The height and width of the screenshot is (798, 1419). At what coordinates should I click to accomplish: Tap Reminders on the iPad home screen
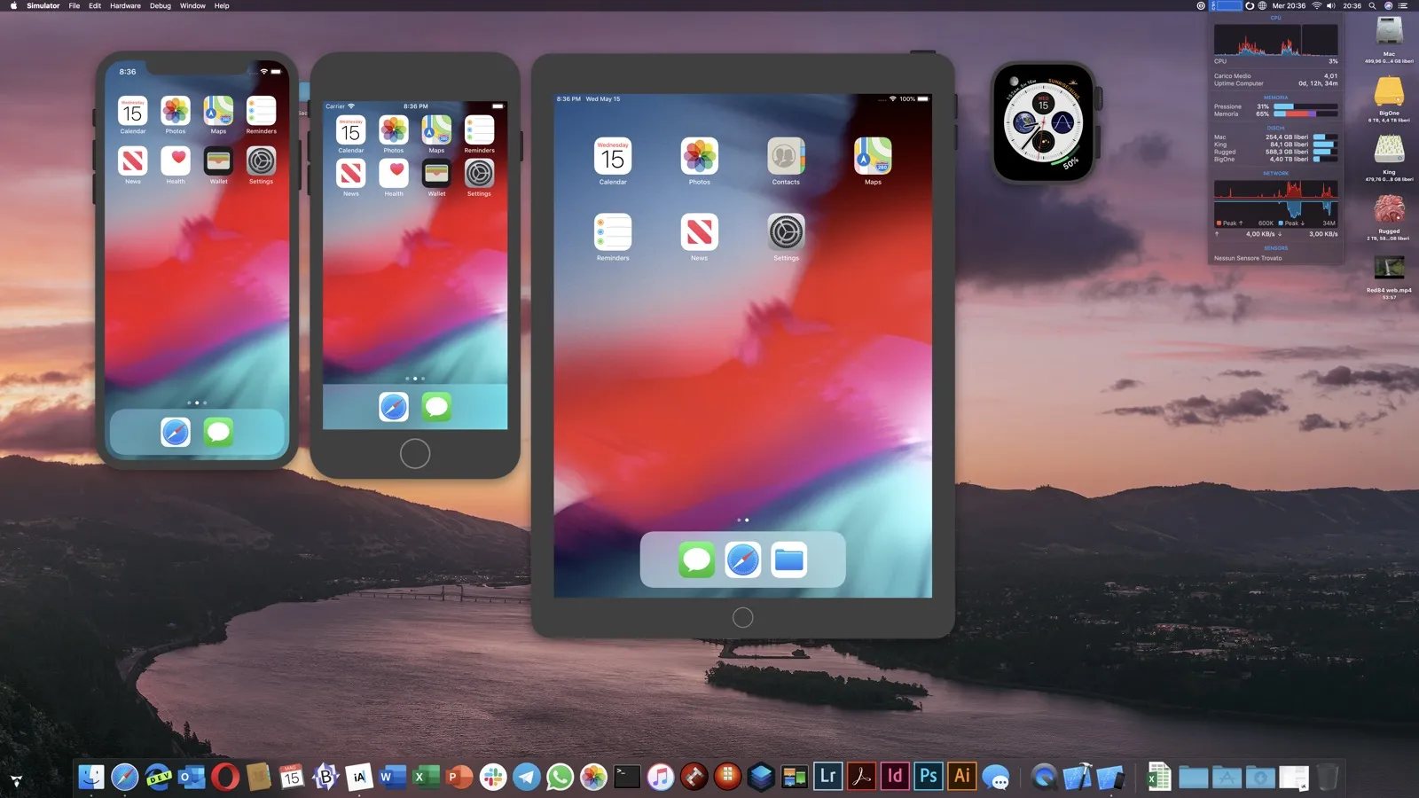[613, 232]
